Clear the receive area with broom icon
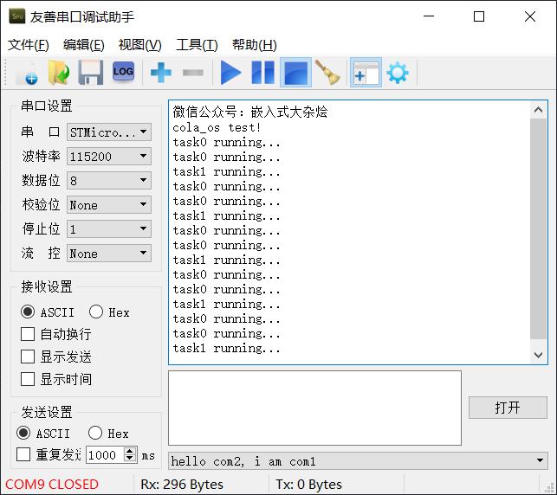 327,73
